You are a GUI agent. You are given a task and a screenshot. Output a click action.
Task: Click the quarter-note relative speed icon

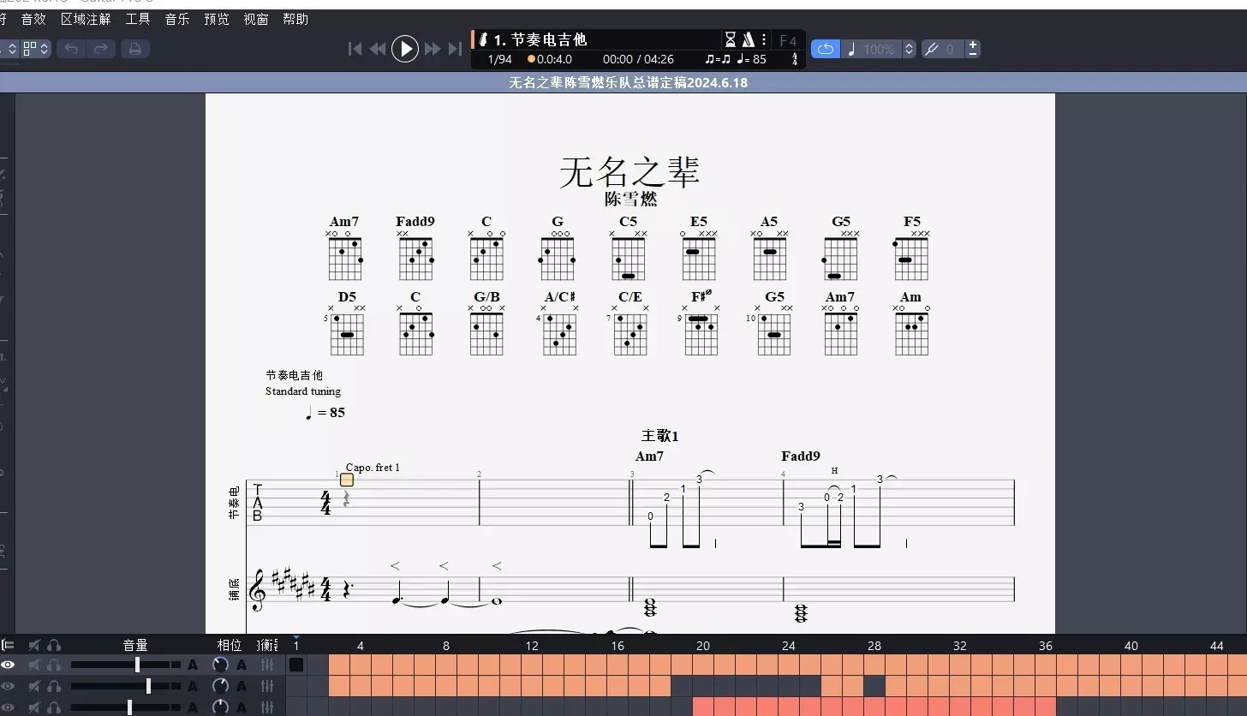[851, 49]
